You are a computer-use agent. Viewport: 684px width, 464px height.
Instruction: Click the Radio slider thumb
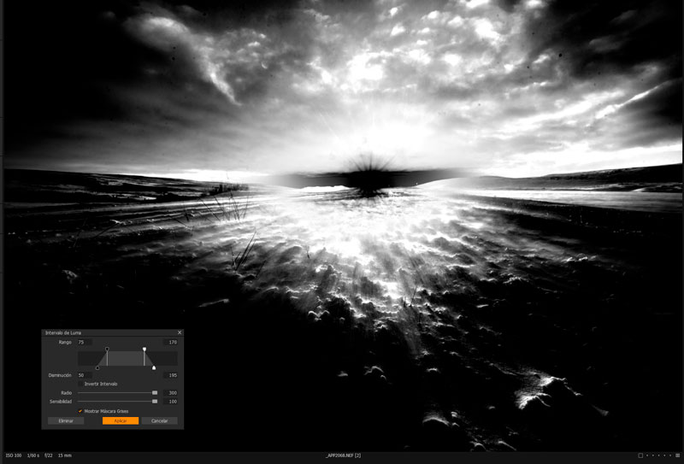(155, 393)
